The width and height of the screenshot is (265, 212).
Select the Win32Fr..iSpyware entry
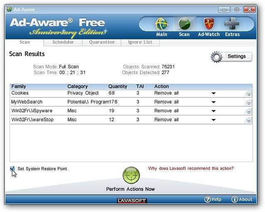point(32,111)
